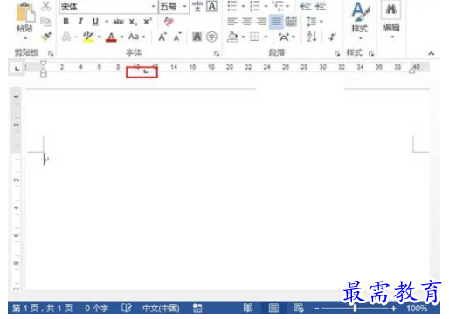This screenshot has width=449, height=319.
Task: Toggle Italic formatting
Action: (x=80, y=22)
